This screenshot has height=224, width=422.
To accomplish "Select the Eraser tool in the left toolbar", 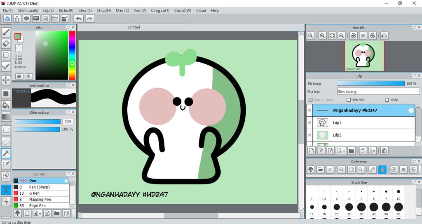I will [6, 43].
